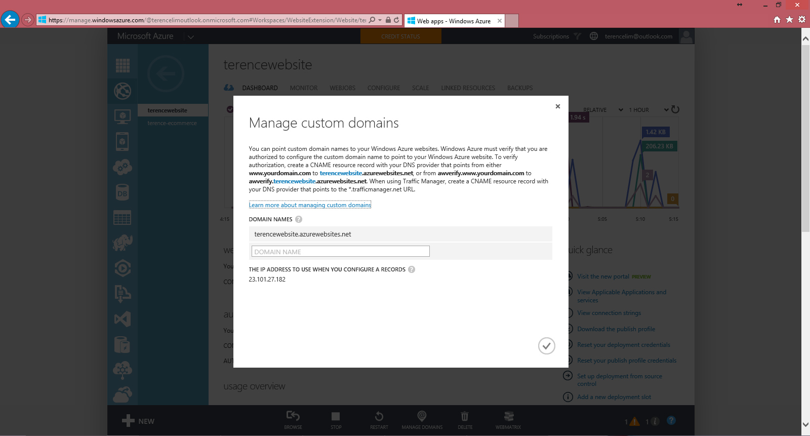
Task: Open BizTalk Services icon in sidebar
Action: click(x=123, y=370)
